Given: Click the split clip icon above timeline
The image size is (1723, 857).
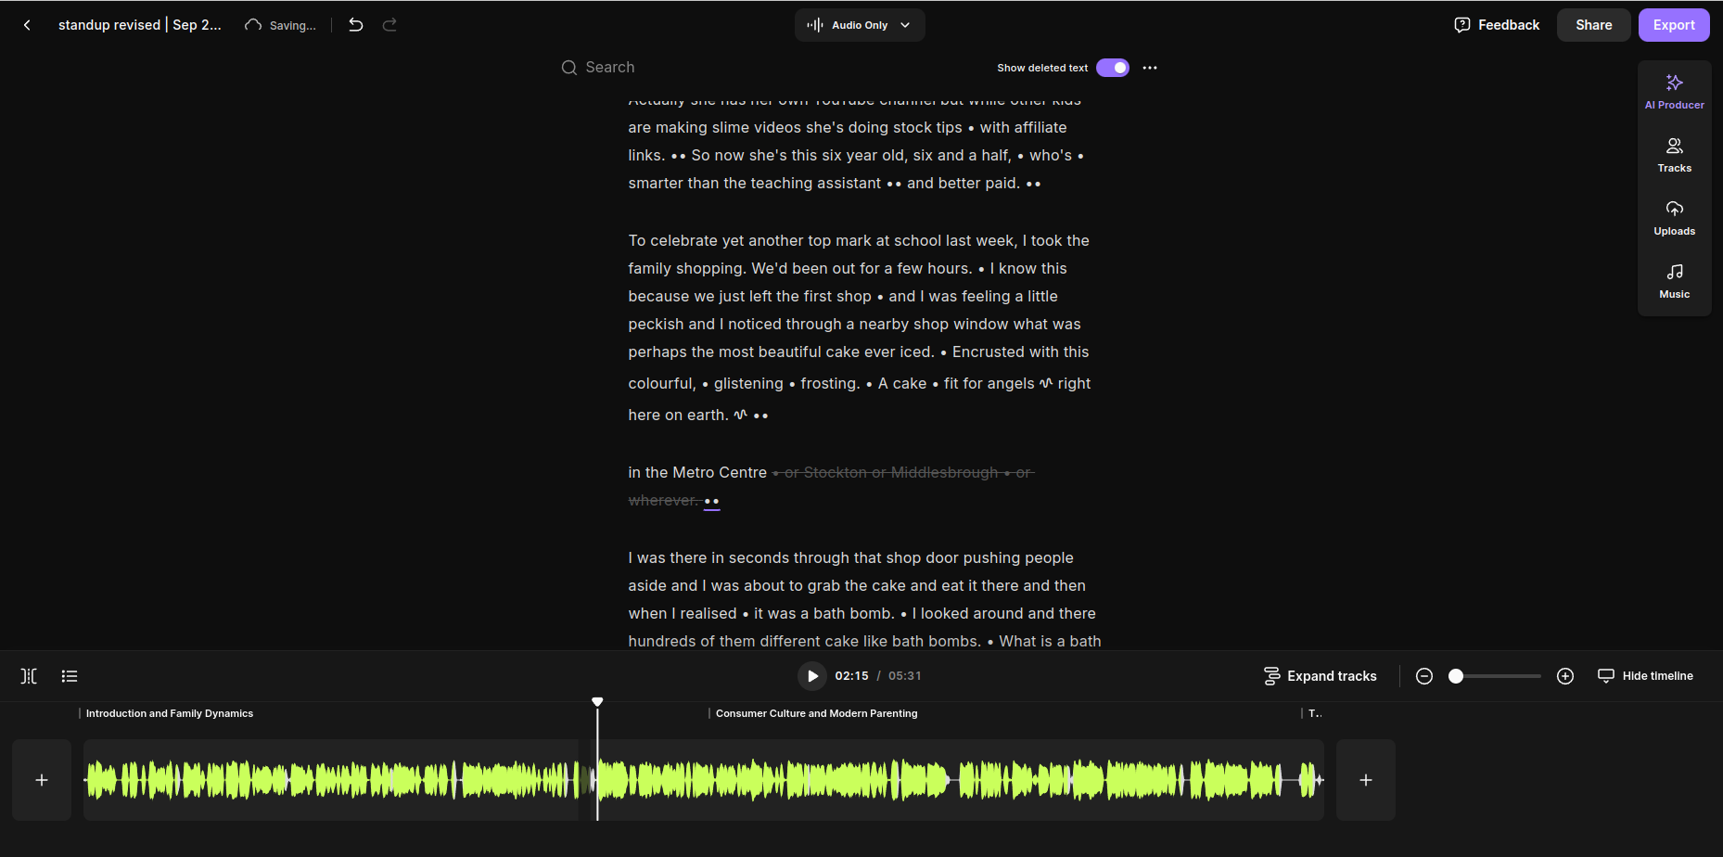Looking at the screenshot, I should pos(29,676).
